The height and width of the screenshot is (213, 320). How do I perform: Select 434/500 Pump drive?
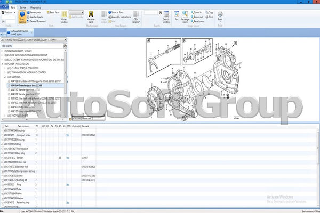(22, 107)
